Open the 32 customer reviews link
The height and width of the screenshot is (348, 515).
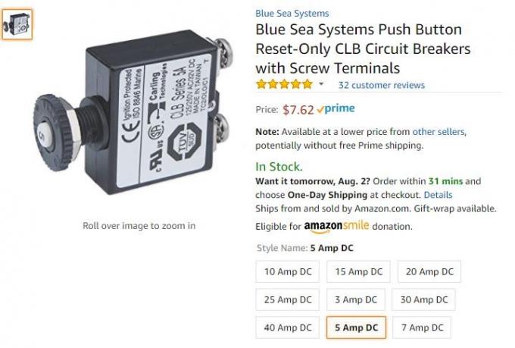point(381,85)
